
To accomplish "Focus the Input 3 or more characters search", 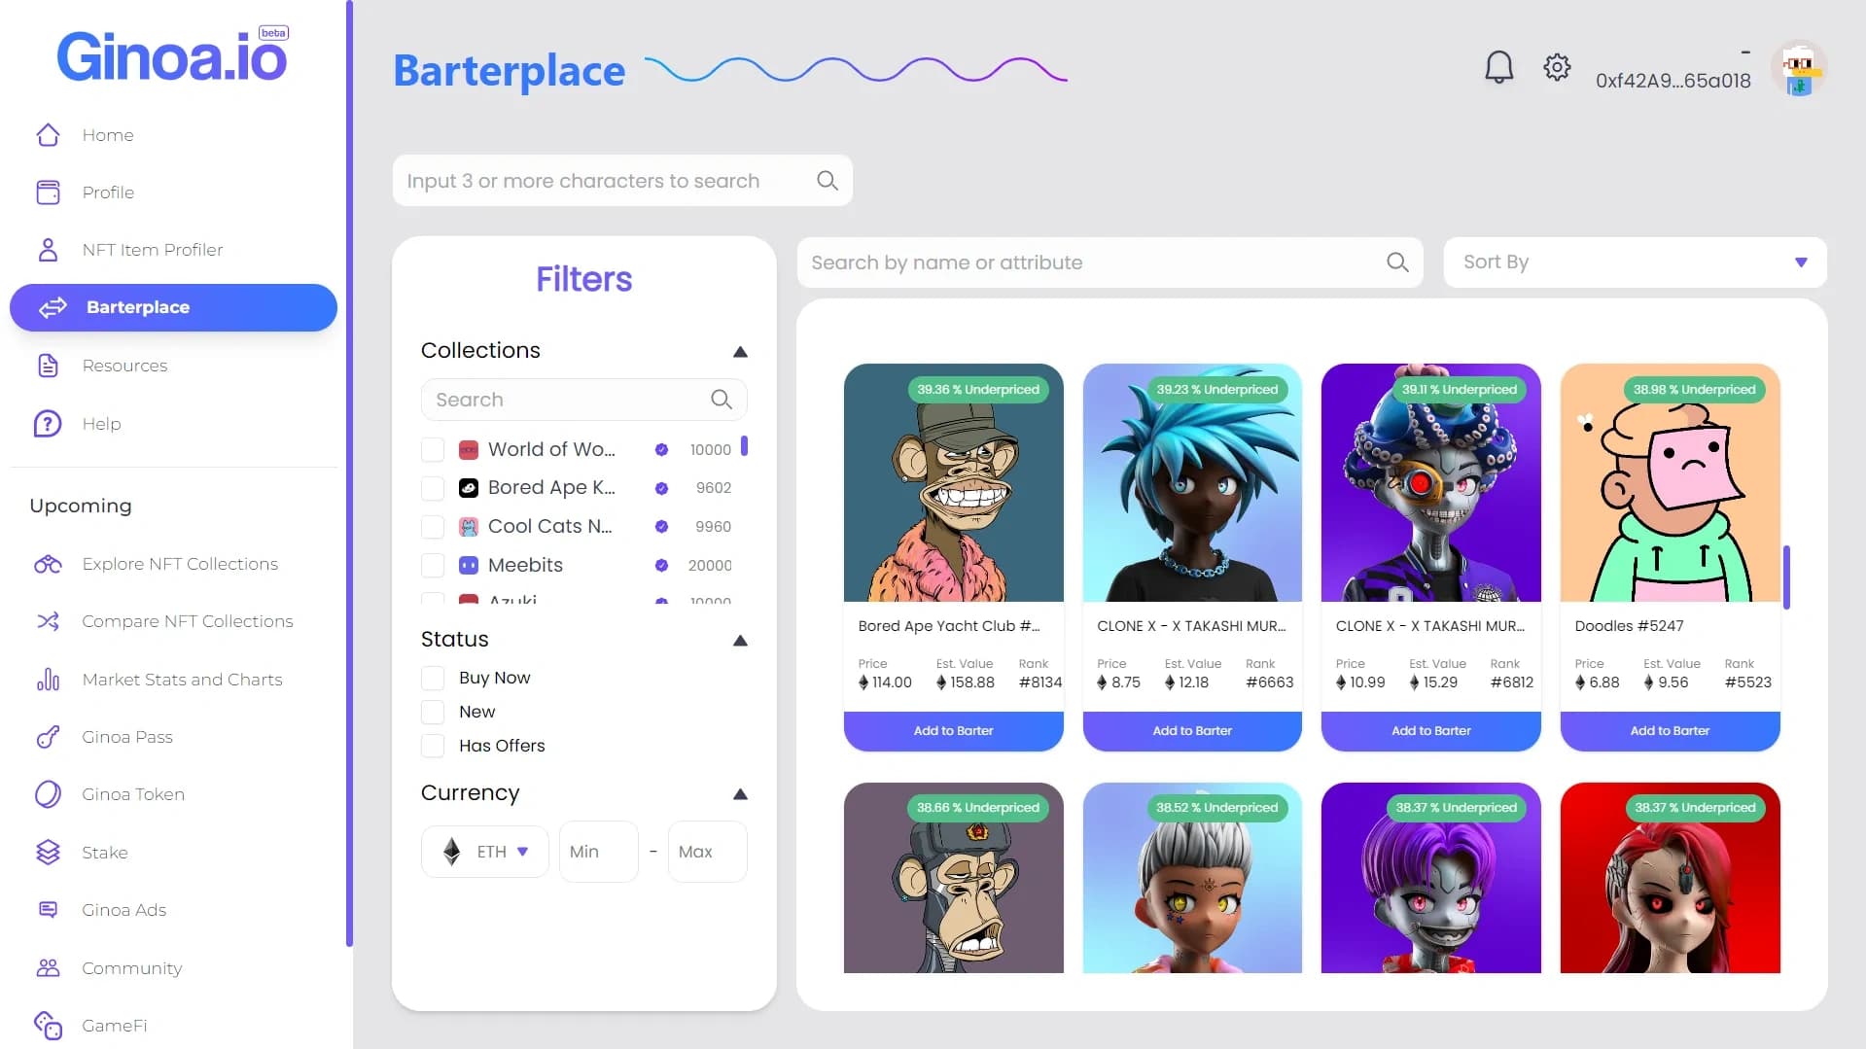I will coord(622,181).
